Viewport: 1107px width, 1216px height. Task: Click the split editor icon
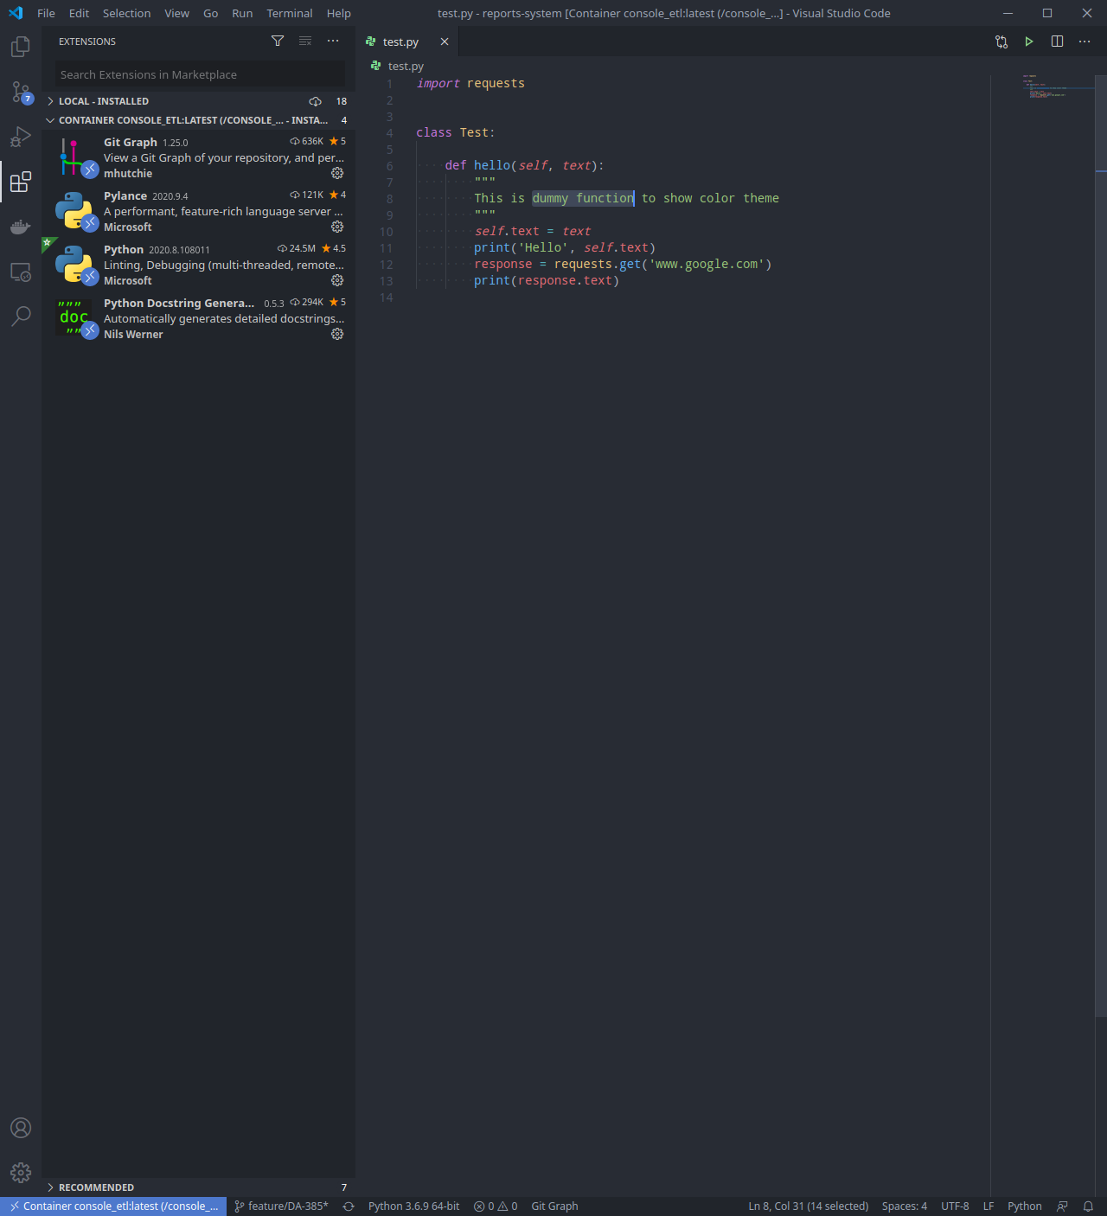(x=1056, y=41)
